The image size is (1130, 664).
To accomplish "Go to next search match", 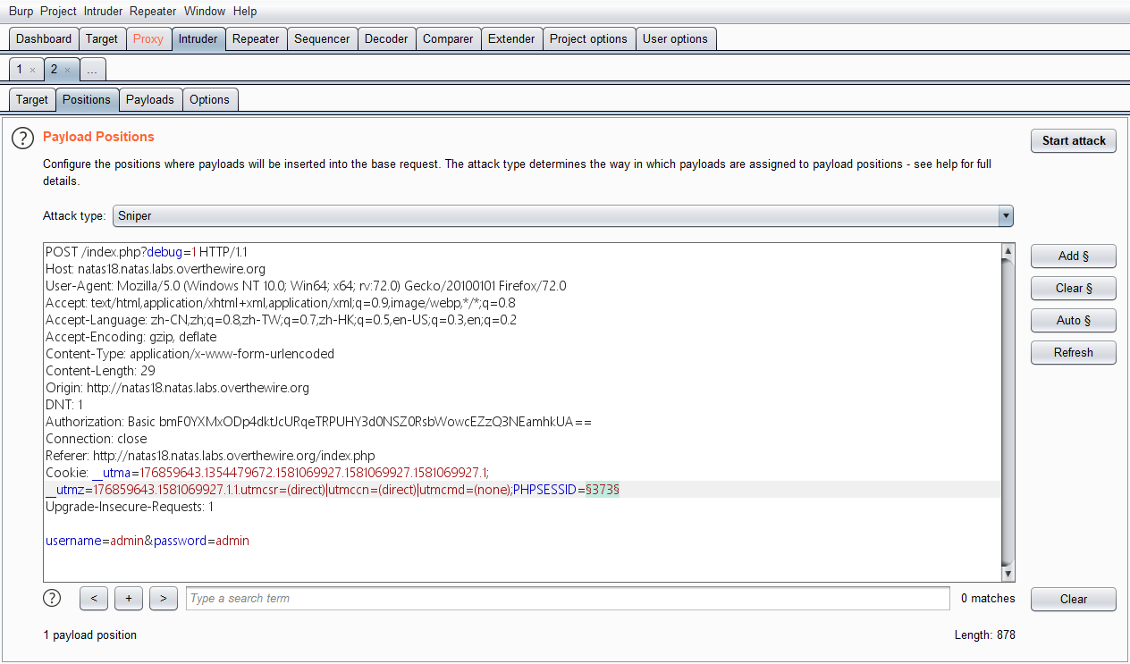I will click(x=163, y=599).
